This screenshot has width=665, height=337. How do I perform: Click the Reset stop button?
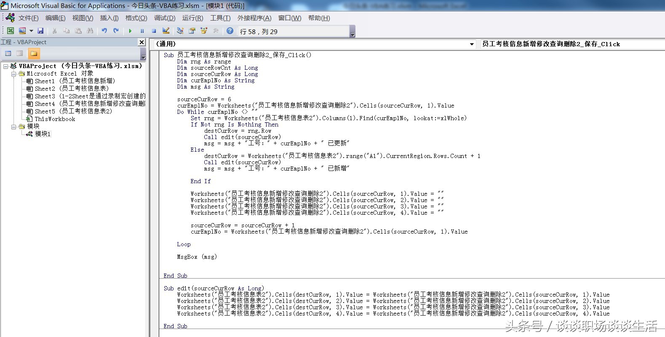tap(154, 31)
